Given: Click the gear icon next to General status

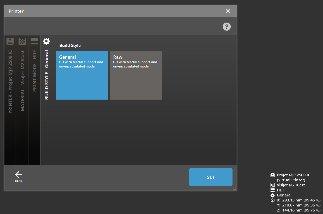Looking at the screenshot, I should click(x=272, y=195).
